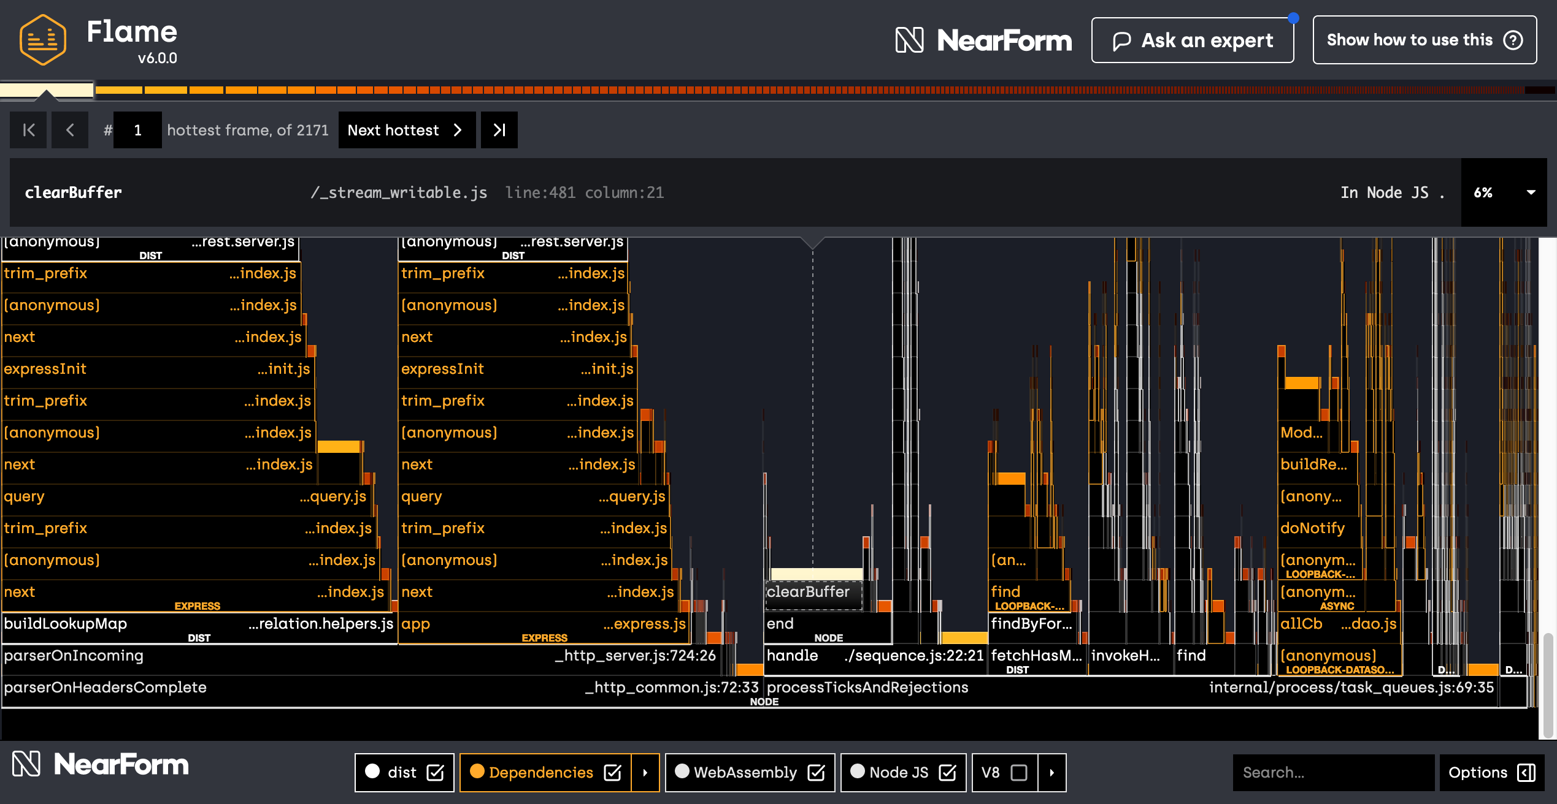1557x804 pixels.
Task: Click the question mark help icon
Action: pos(1513,40)
